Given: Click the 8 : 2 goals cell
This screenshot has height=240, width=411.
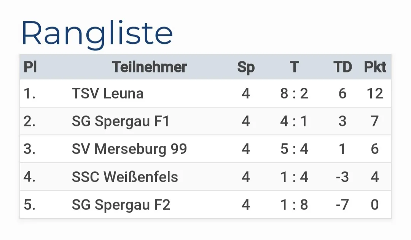Looking at the screenshot, I should [x=294, y=93].
